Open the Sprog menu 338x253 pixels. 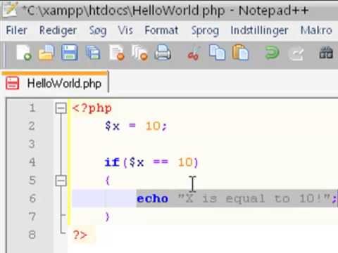click(205, 31)
